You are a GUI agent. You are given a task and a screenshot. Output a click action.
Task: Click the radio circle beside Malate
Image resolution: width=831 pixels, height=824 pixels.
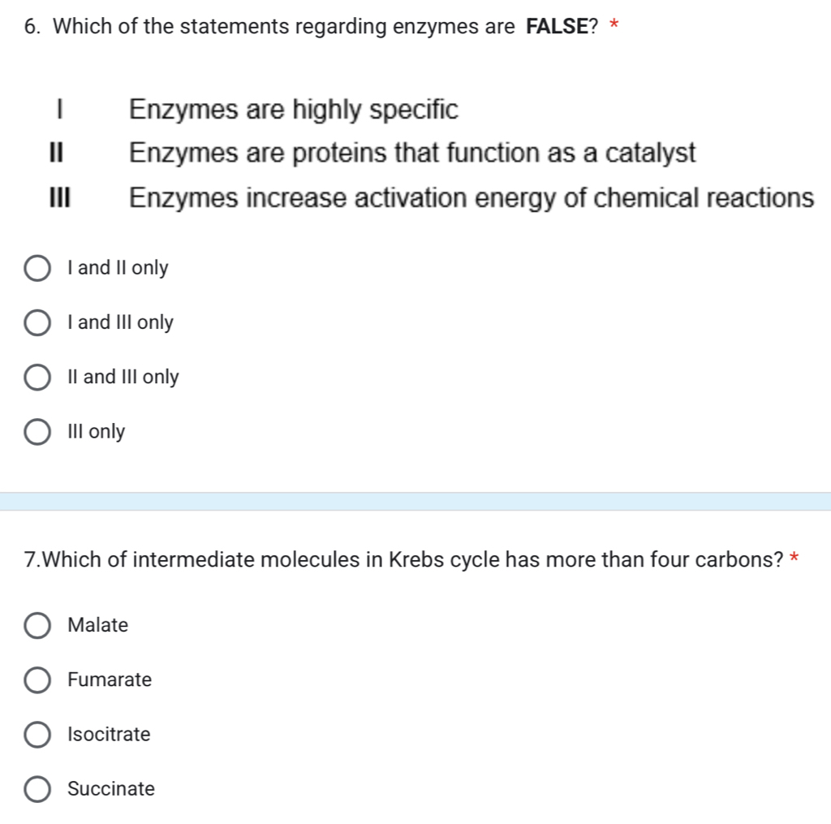click(37, 625)
